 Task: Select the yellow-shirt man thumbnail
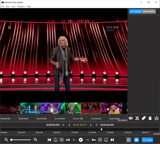pyautogui.click(x=111, y=108)
